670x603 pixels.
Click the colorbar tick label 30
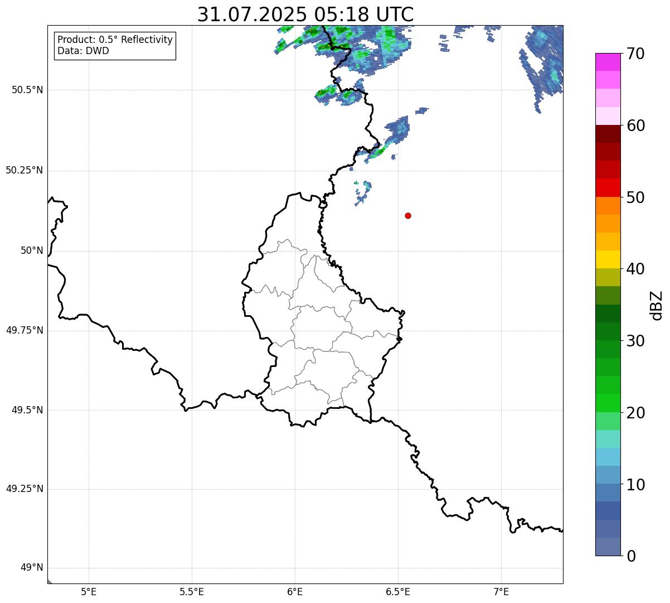click(635, 341)
